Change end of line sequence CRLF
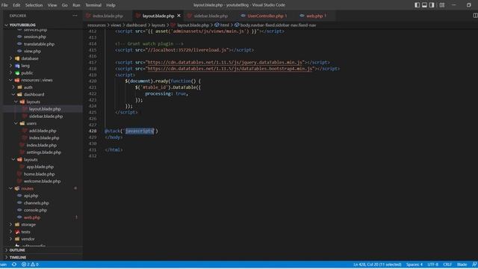The image size is (478, 269). (x=447, y=265)
